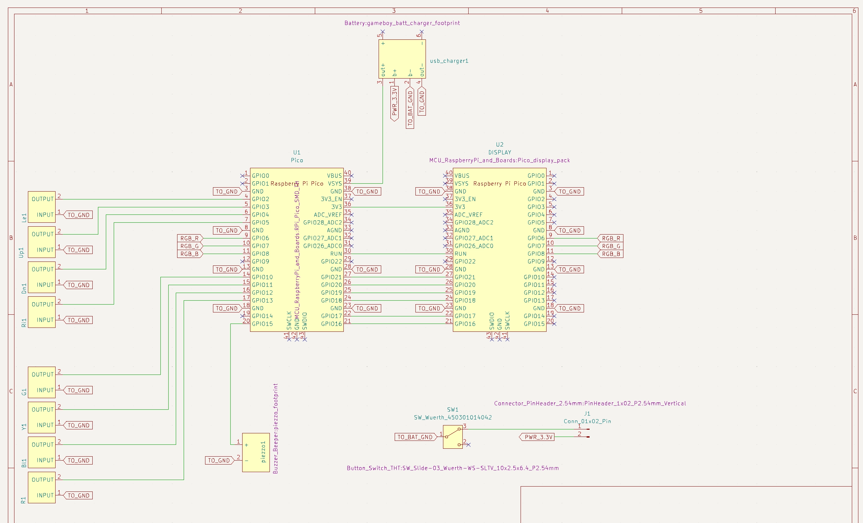Click the MCU_RaspberryPi_and_Boards:Pico_display_pack footprint text
The width and height of the screenshot is (863, 523).
[500, 160]
